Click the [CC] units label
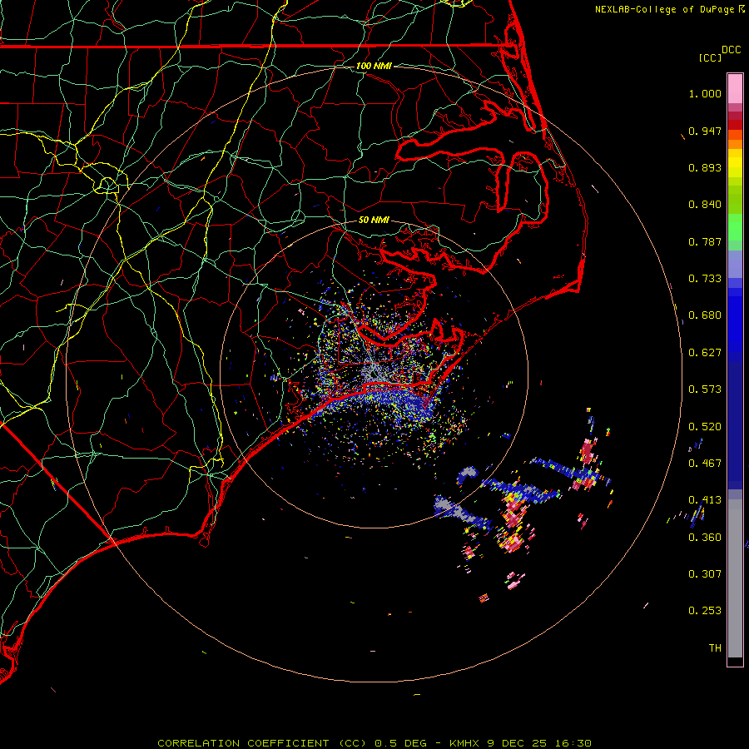This screenshot has height=749, width=749. pyautogui.click(x=710, y=57)
